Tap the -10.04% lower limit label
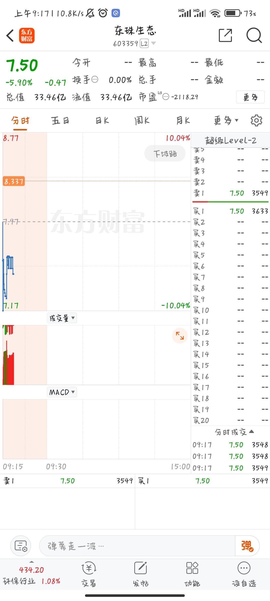The height and width of the screenshot is (601, 270). (175, 306)
